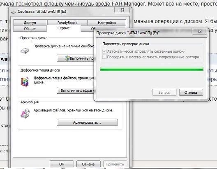
Task: Close the Свойства properties window
Action: pyautogui.click(x=122, y=10)
